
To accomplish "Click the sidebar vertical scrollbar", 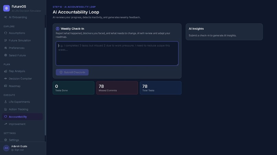I will pyautogui.click(x=45, y=81).
